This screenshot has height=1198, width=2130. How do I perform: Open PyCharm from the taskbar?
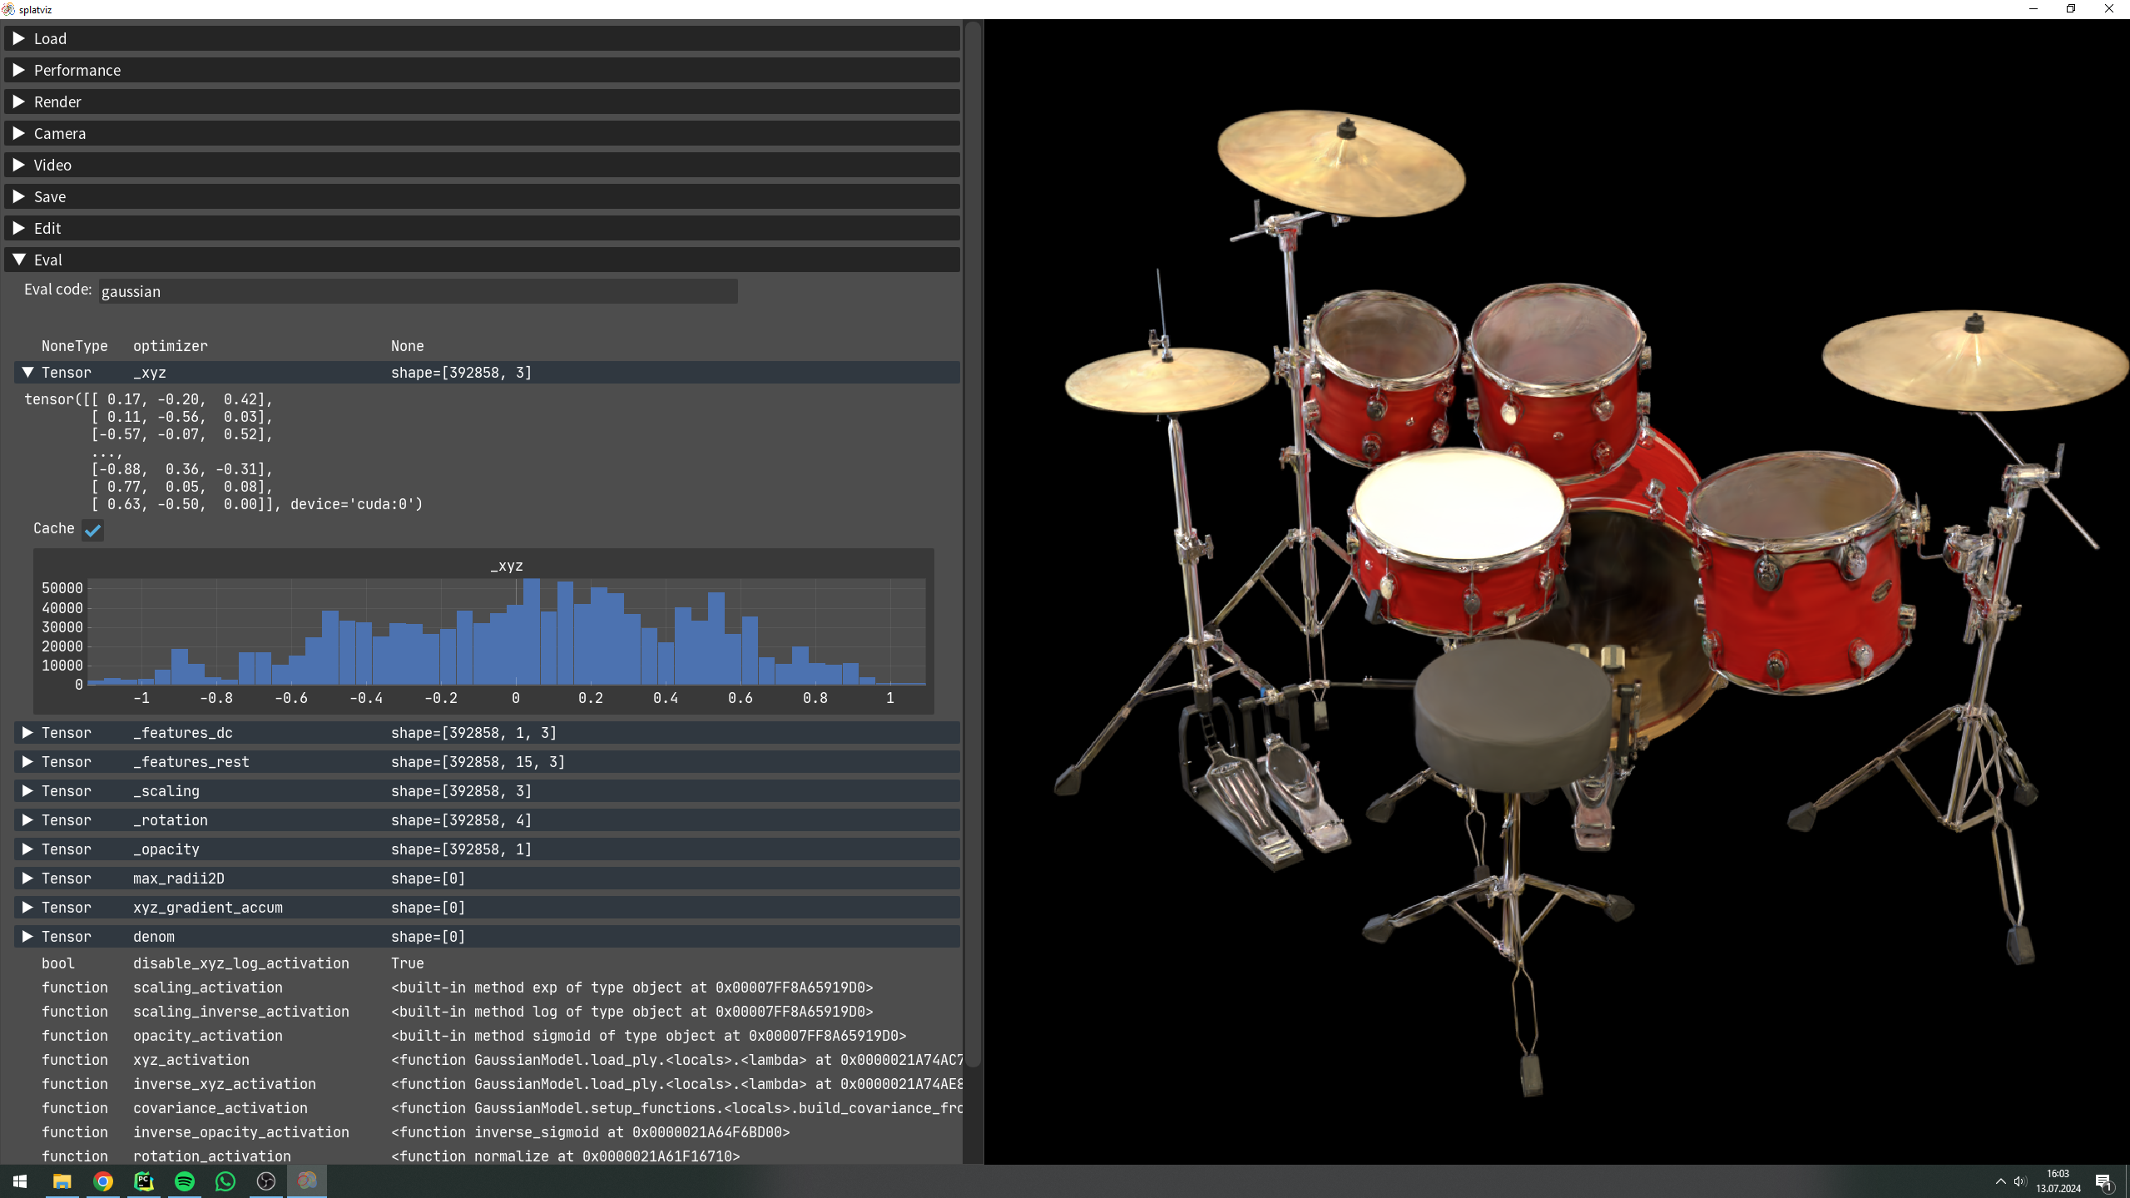(144, 1181)
